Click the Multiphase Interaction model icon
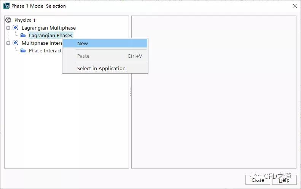The height and width of the screenshot is (189, 301). click(16, 43)
